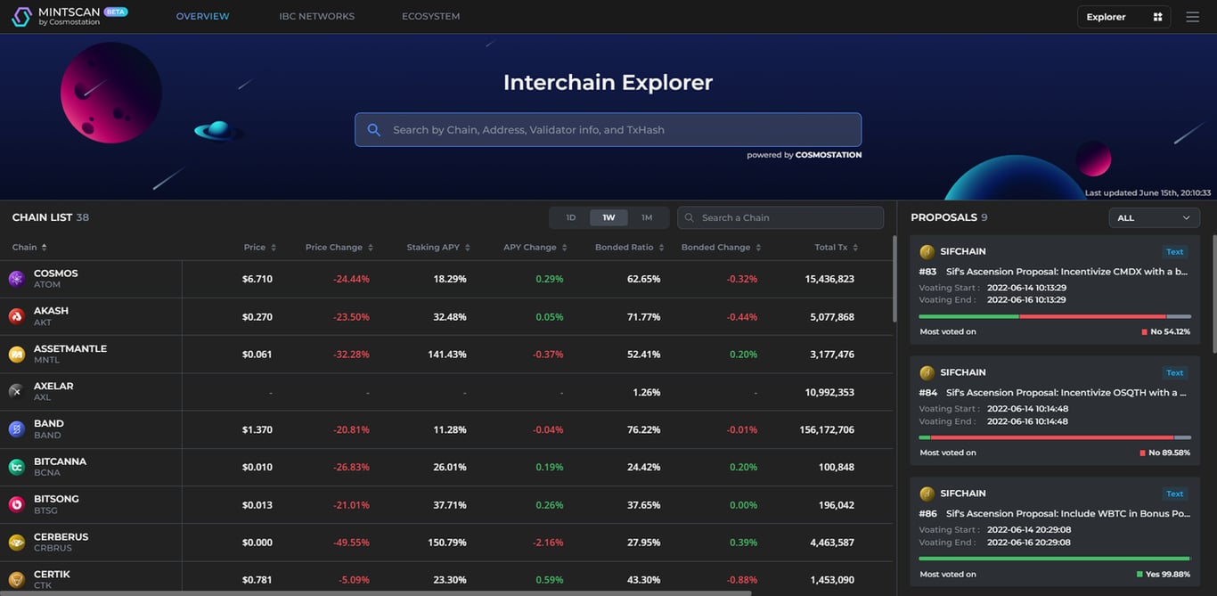The image size is (1217, 596).
Task: Click the search magnifier icon in Interchain Explorer bar
Action: (x=374, y=130)
